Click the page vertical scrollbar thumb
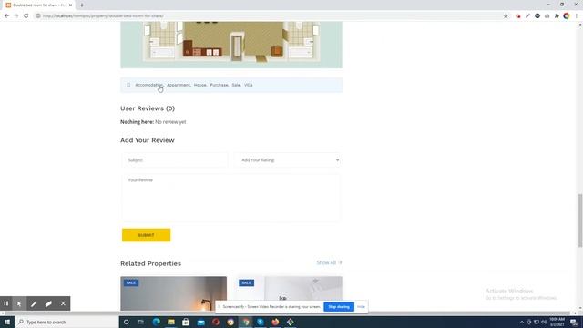 point(580,220)
